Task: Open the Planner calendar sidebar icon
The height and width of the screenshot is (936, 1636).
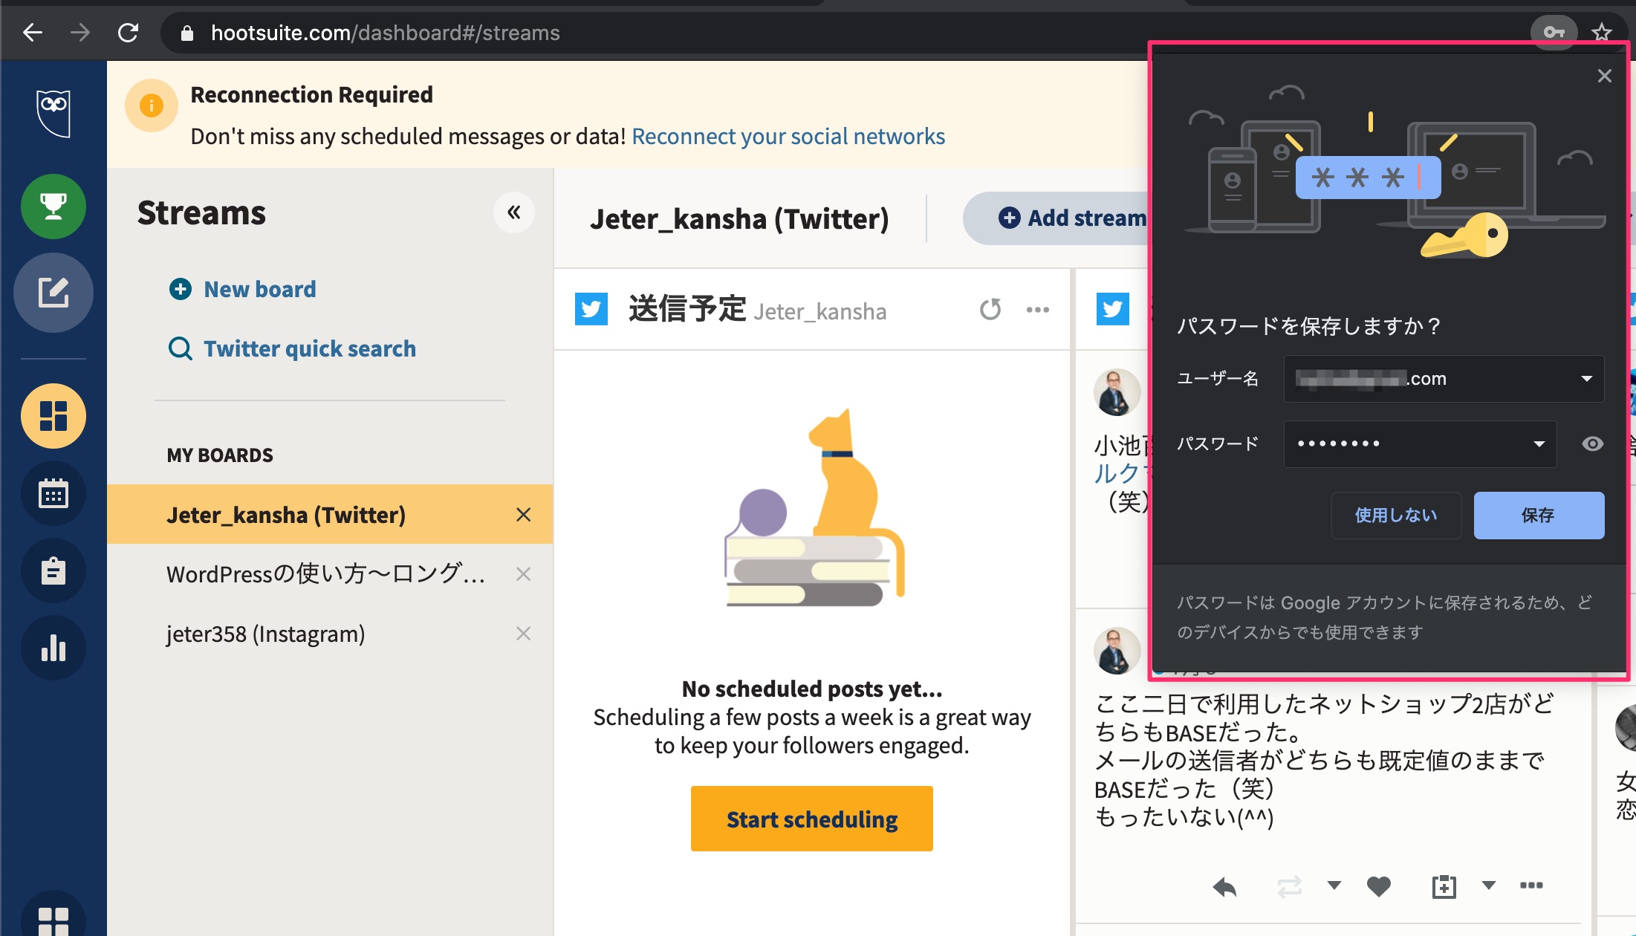Action: click(x=53, y=493)
